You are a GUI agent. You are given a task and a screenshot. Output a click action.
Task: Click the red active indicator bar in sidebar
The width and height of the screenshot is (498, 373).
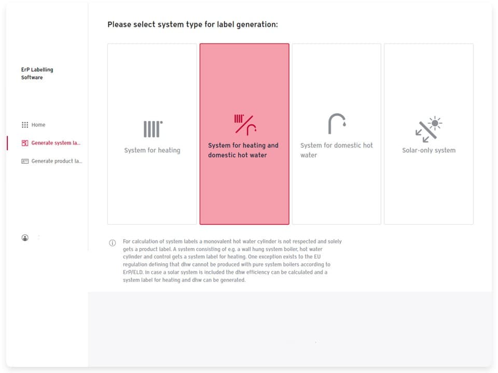pos(7,143)
